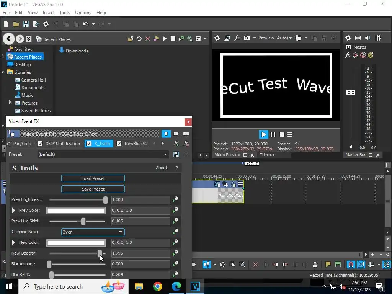Toggle preview grid overlay icon
Viewport: 392px width, 294px height.
[298, 38]
